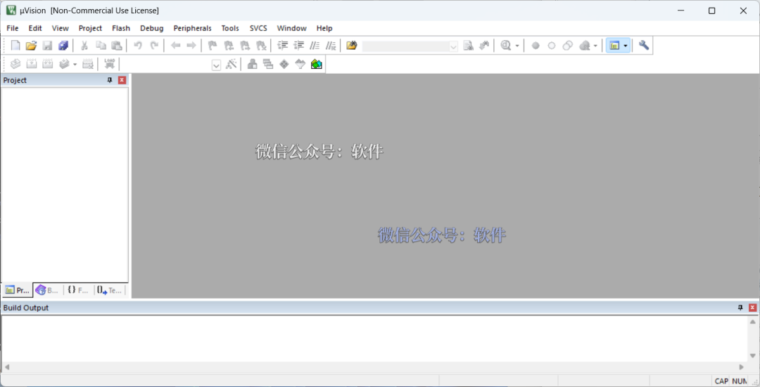760x387 pixels.
Task: Open the Flash menu
Action: 121,28
